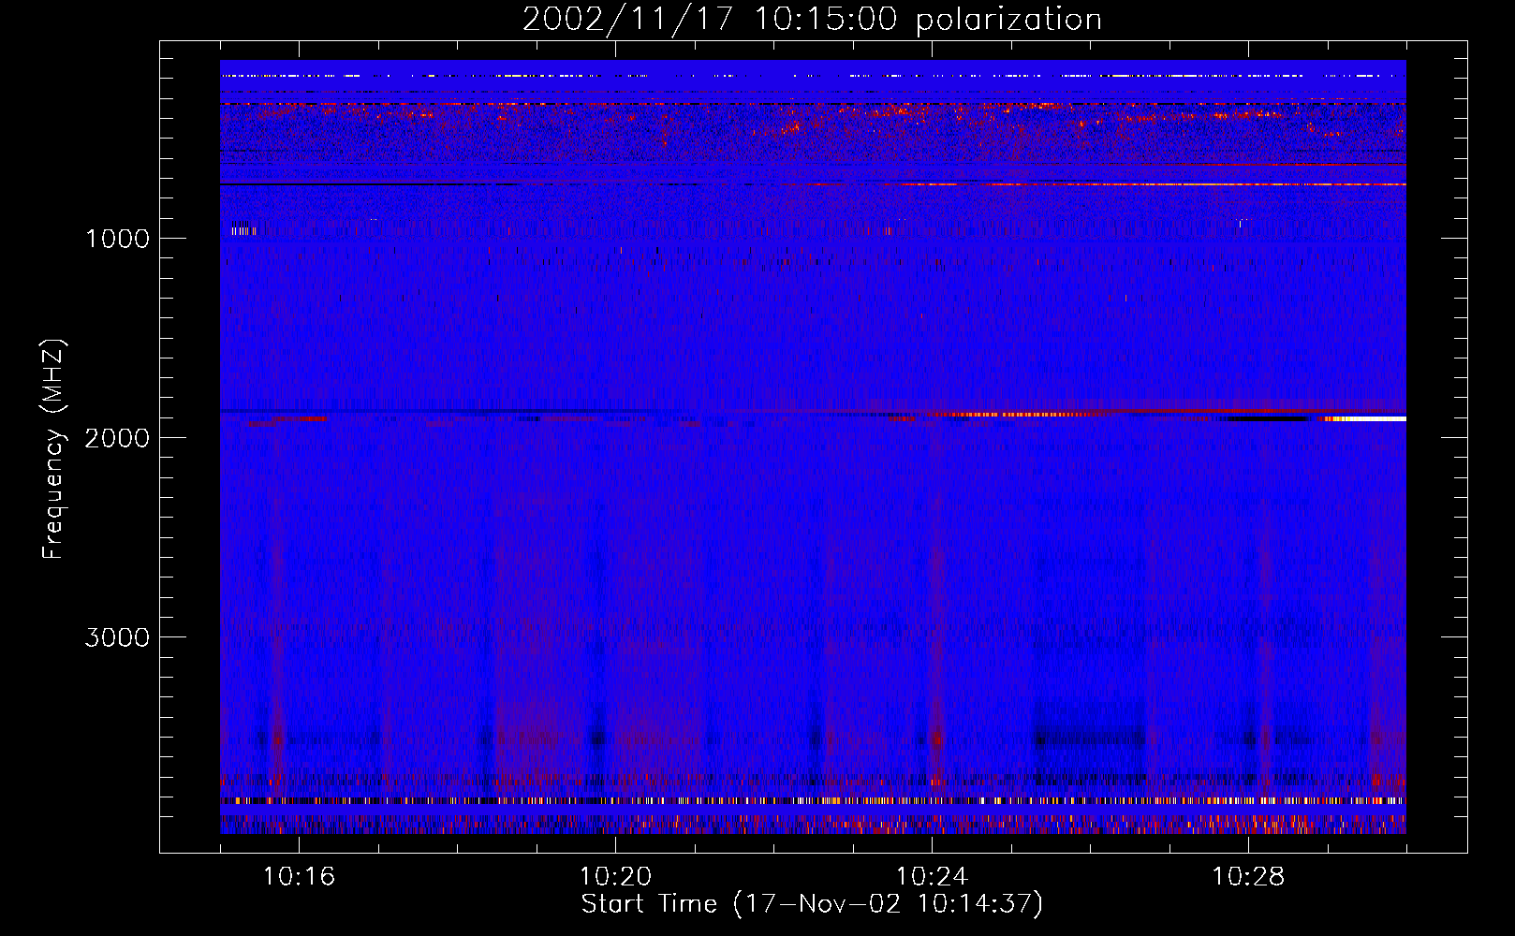Viewport: 1515px width, 936px height.
Task: Select the 'Frequency (MHZ)' y-axis label
Action: tap(53, 449)
